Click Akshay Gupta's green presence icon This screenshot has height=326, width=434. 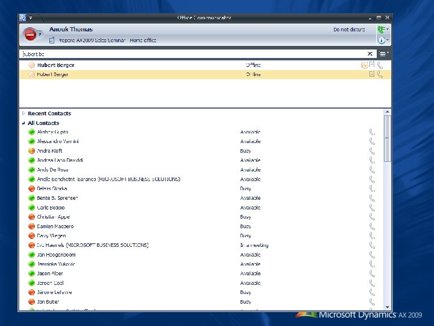pyautogui.click(x=31, y=132)
